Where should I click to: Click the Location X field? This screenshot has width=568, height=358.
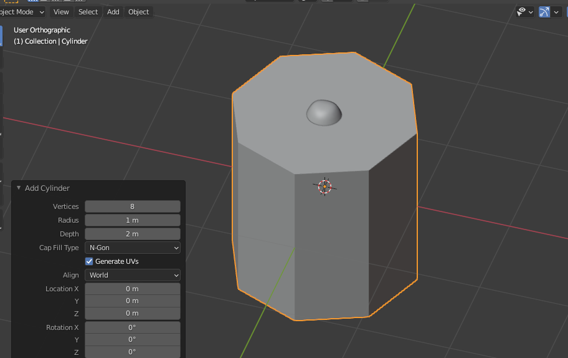132,289
